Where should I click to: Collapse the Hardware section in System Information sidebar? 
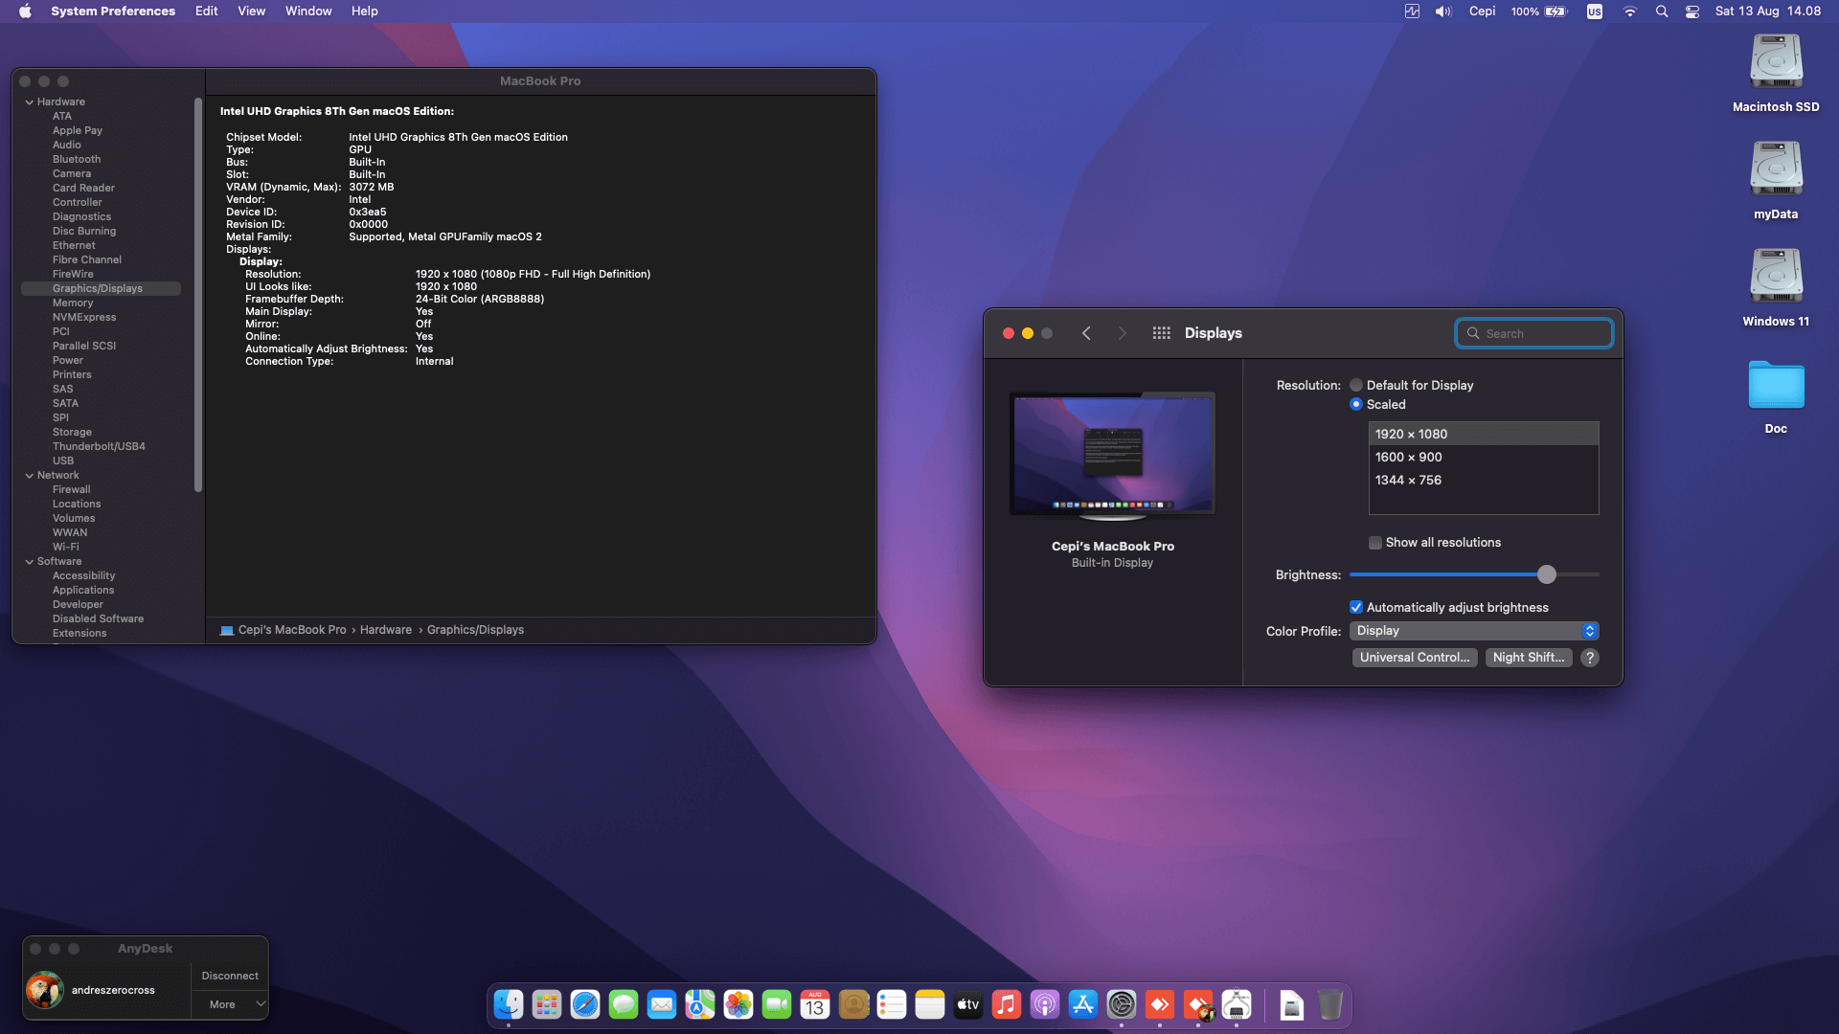pos(29,101)
